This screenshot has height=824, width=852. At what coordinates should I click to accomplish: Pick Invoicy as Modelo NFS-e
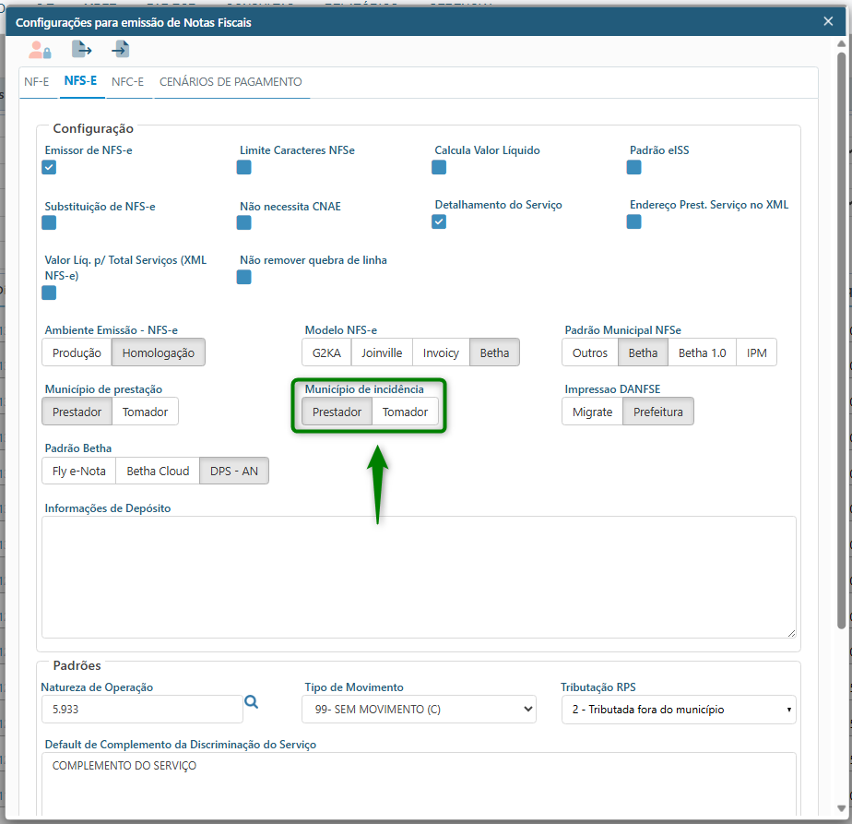click(441, 352)
